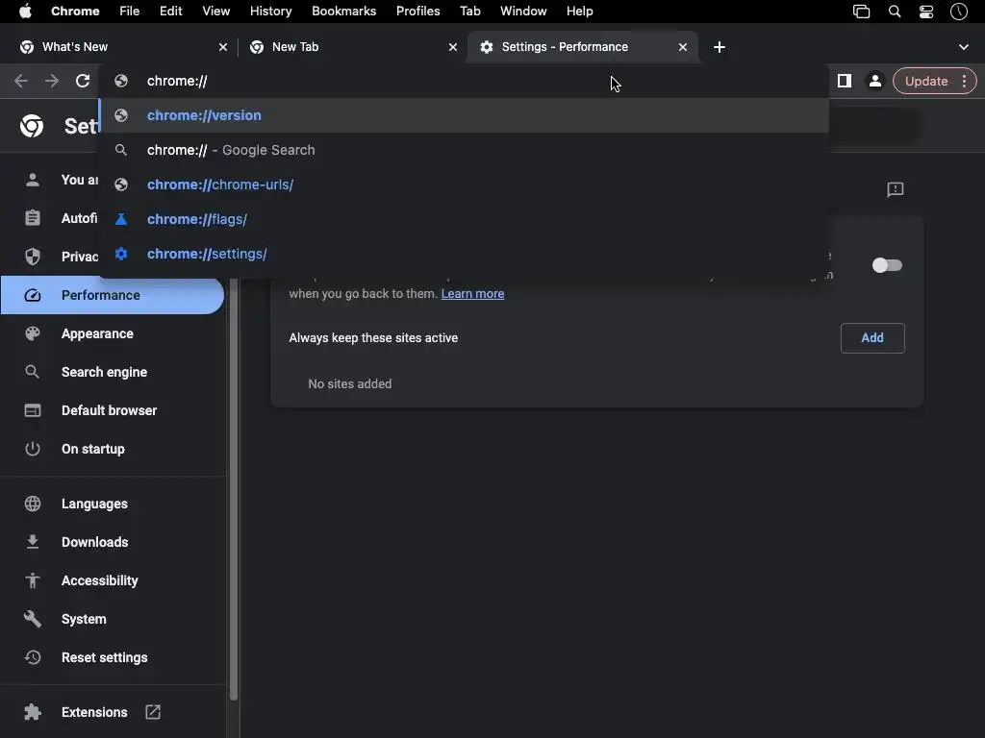Expand the tab search chevron
Screen dimensions: 985x738
click(964, 47)
